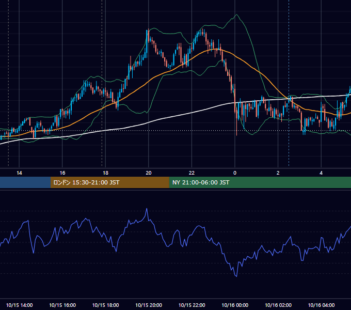Click the 10/16 04:00 date label
The height and width of the screenshot is (310, 351).
coord(321,305)
